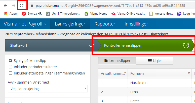
Task: Select employee row Erna
Action: pos(147,92)
